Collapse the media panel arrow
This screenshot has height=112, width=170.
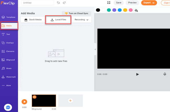pyautogui.click(x=95, y=49)
